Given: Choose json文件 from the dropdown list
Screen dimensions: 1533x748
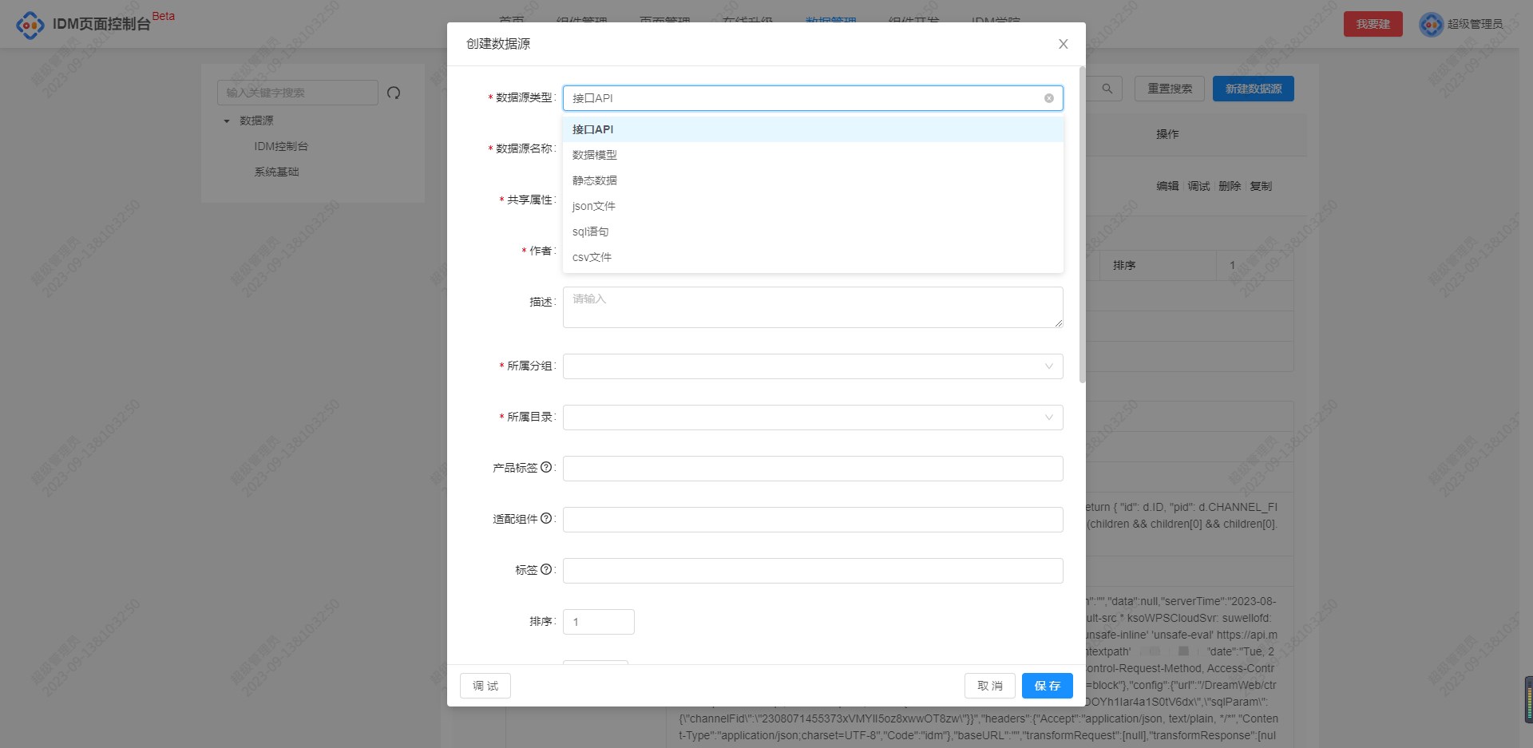Looking at the screenshot, I should point(813,206).
